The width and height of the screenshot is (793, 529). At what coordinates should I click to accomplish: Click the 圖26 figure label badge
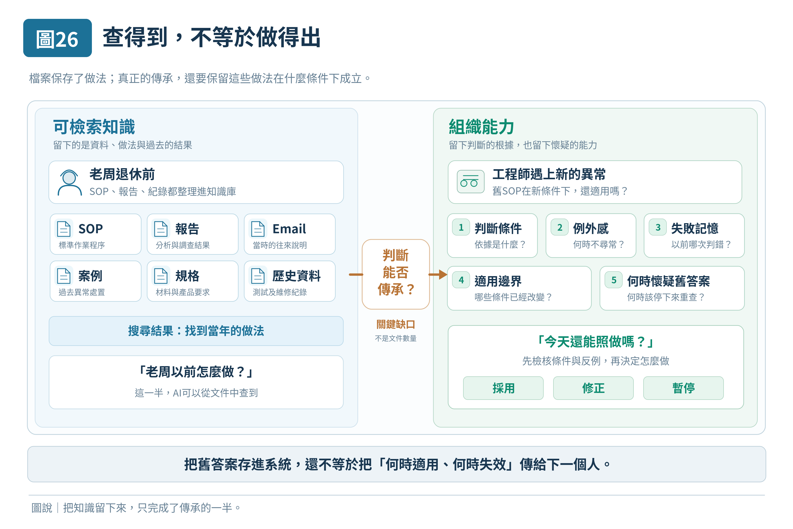click(x=57, y=38)
